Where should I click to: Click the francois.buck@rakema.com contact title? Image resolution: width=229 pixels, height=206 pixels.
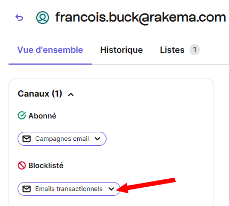click(x=141, y=18)
